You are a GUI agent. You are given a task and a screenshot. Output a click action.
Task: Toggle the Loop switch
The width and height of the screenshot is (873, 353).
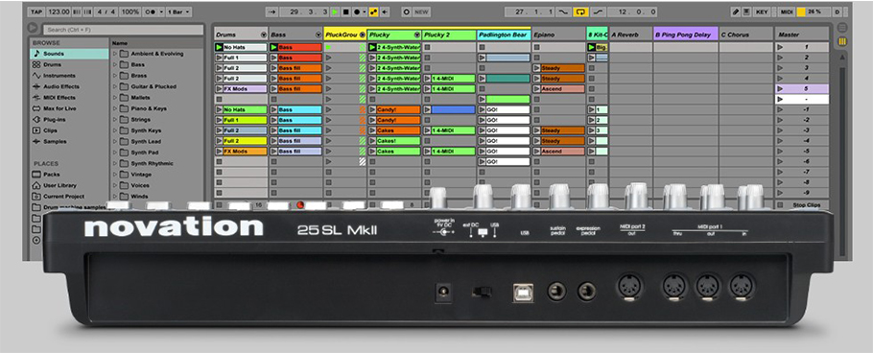click(x=581, y=12)
